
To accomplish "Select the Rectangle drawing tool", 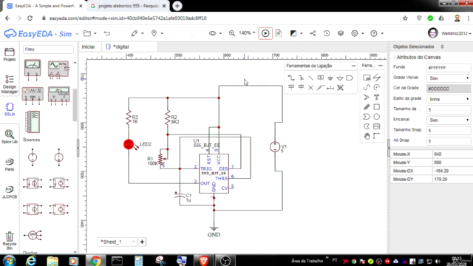I will 376,106.
